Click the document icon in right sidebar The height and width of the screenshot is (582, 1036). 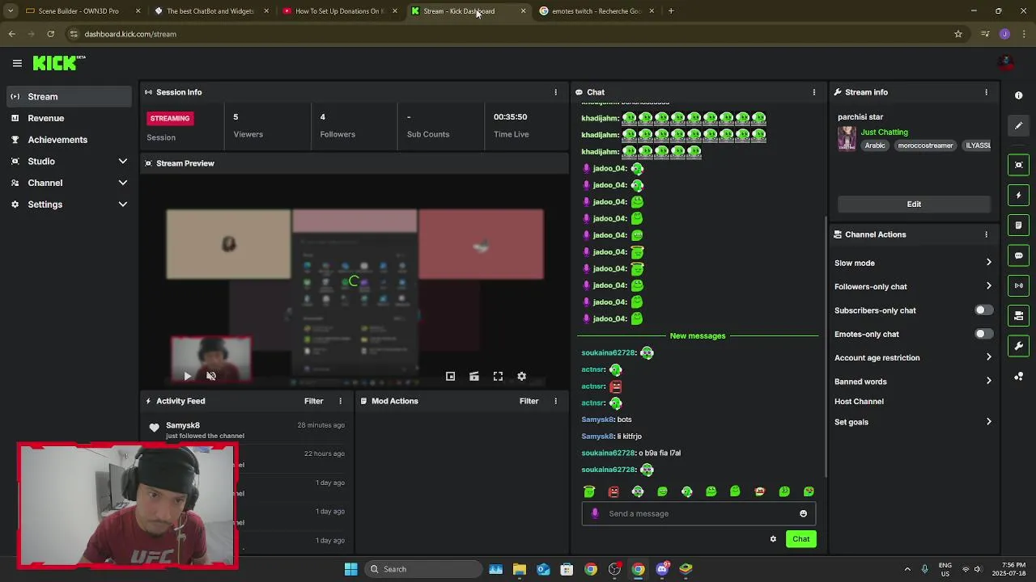tap(1018, 225)
